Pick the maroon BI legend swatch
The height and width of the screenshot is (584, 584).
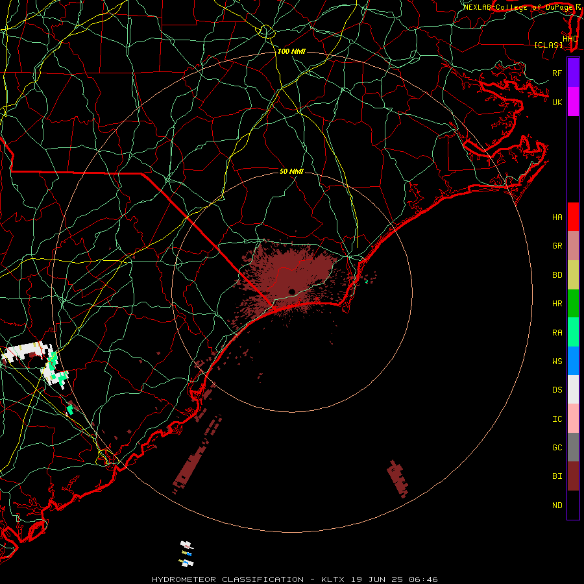(573, 476)
